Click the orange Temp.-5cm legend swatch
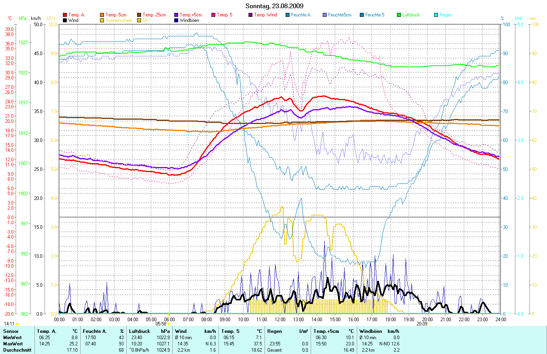Image resolution: width=547 pixels, height=354 pixels. (102, 15)
